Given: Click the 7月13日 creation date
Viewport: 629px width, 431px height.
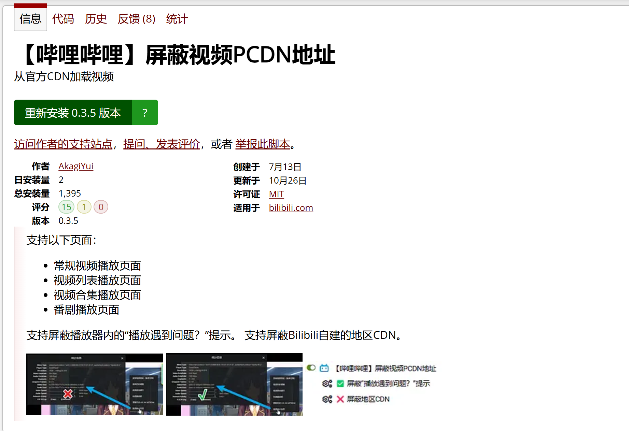Looking at the screenshot, I should tap(285, 167).
